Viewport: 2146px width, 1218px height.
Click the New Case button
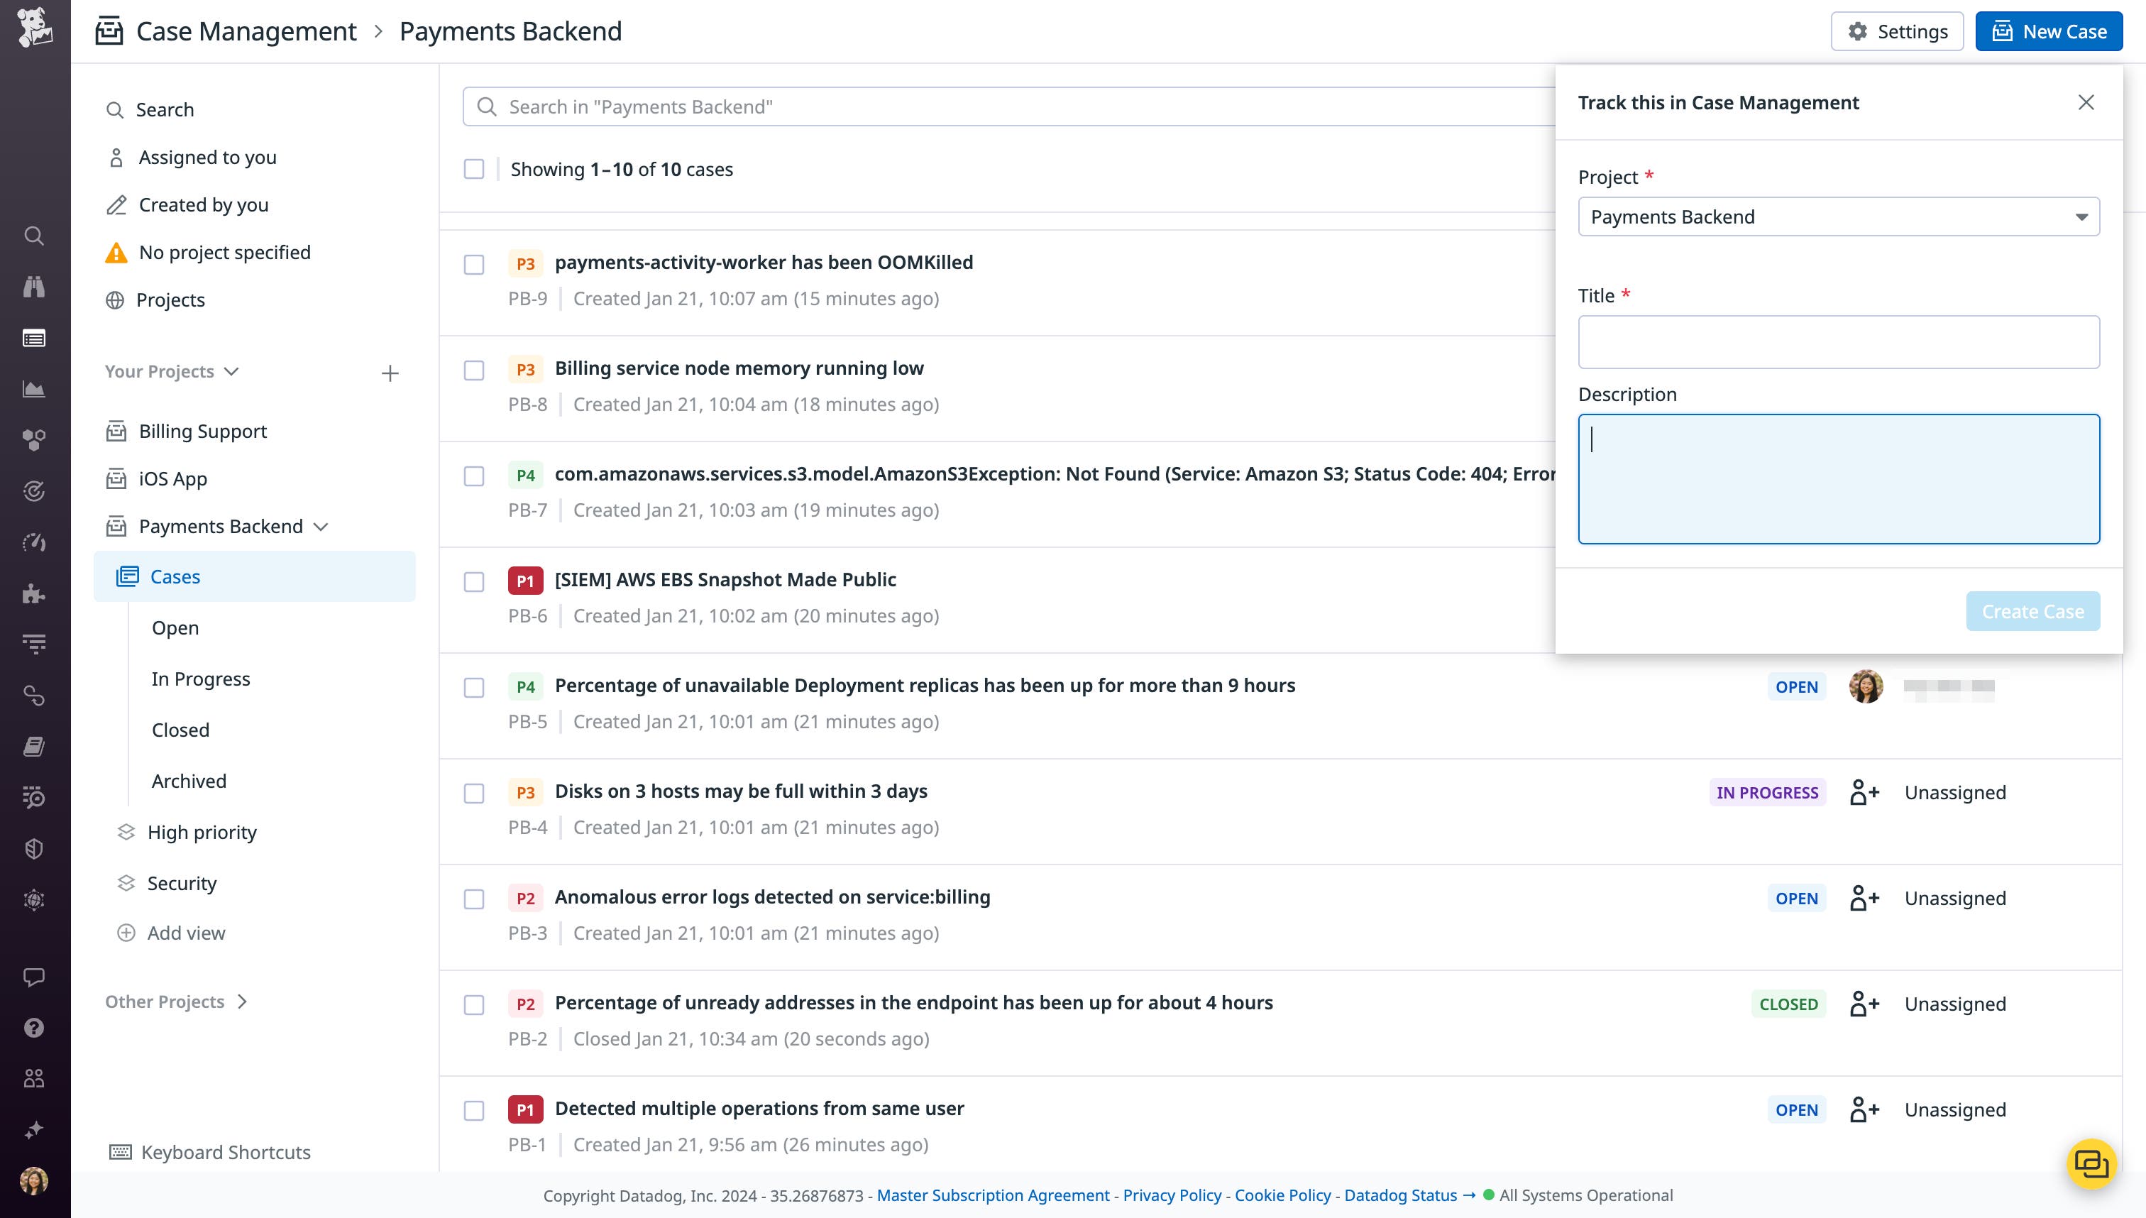pos(2048,31)
